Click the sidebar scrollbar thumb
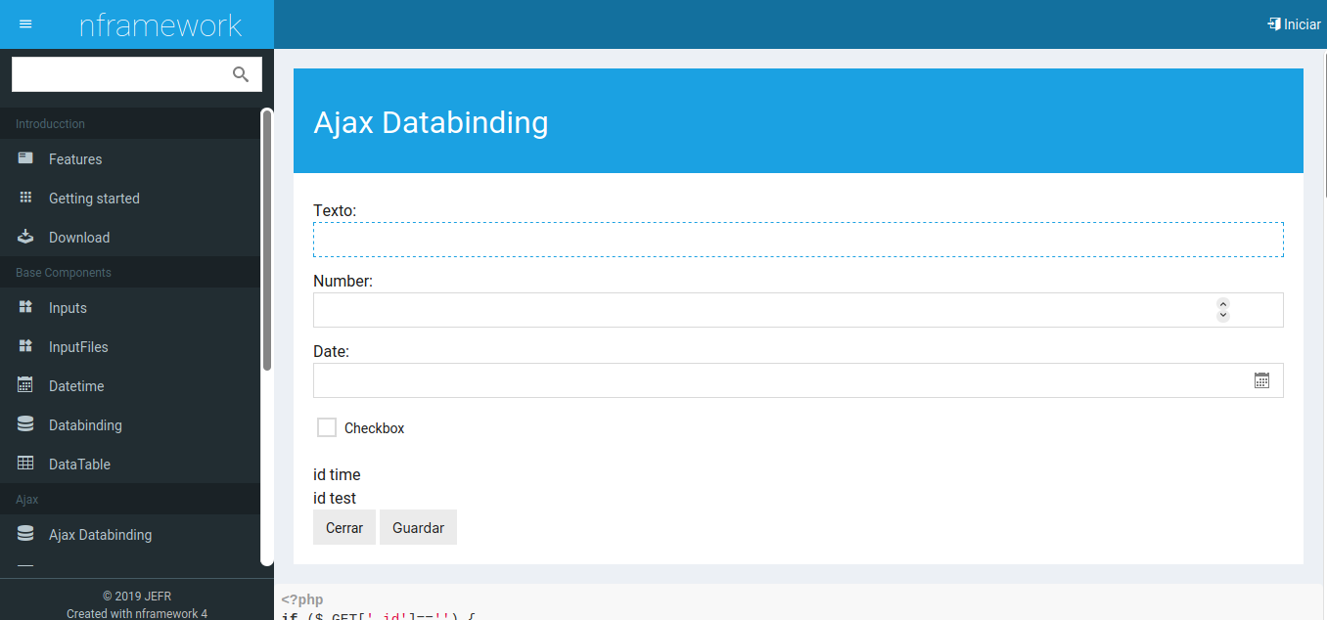 pos(267,240)
